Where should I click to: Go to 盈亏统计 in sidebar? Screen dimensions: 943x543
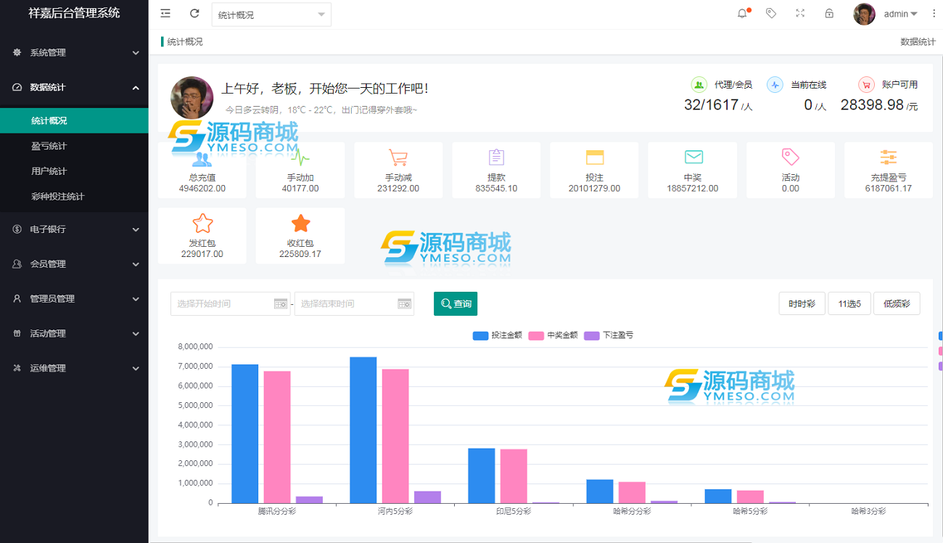49,146
